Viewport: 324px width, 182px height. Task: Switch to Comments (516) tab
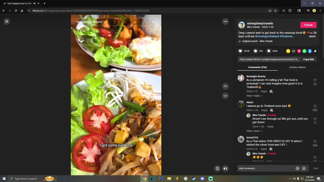(257, 67)
